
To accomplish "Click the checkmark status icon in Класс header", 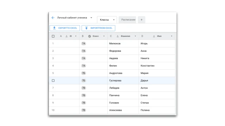I will 90,36.
